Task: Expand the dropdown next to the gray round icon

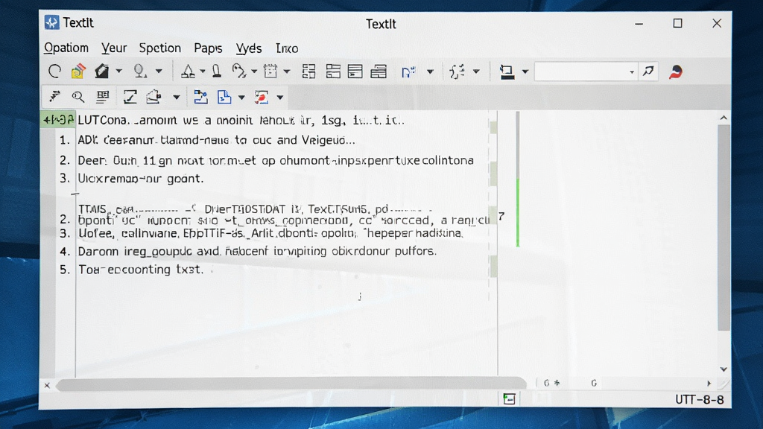Action: pyautogui.click(x=159, y=71)
